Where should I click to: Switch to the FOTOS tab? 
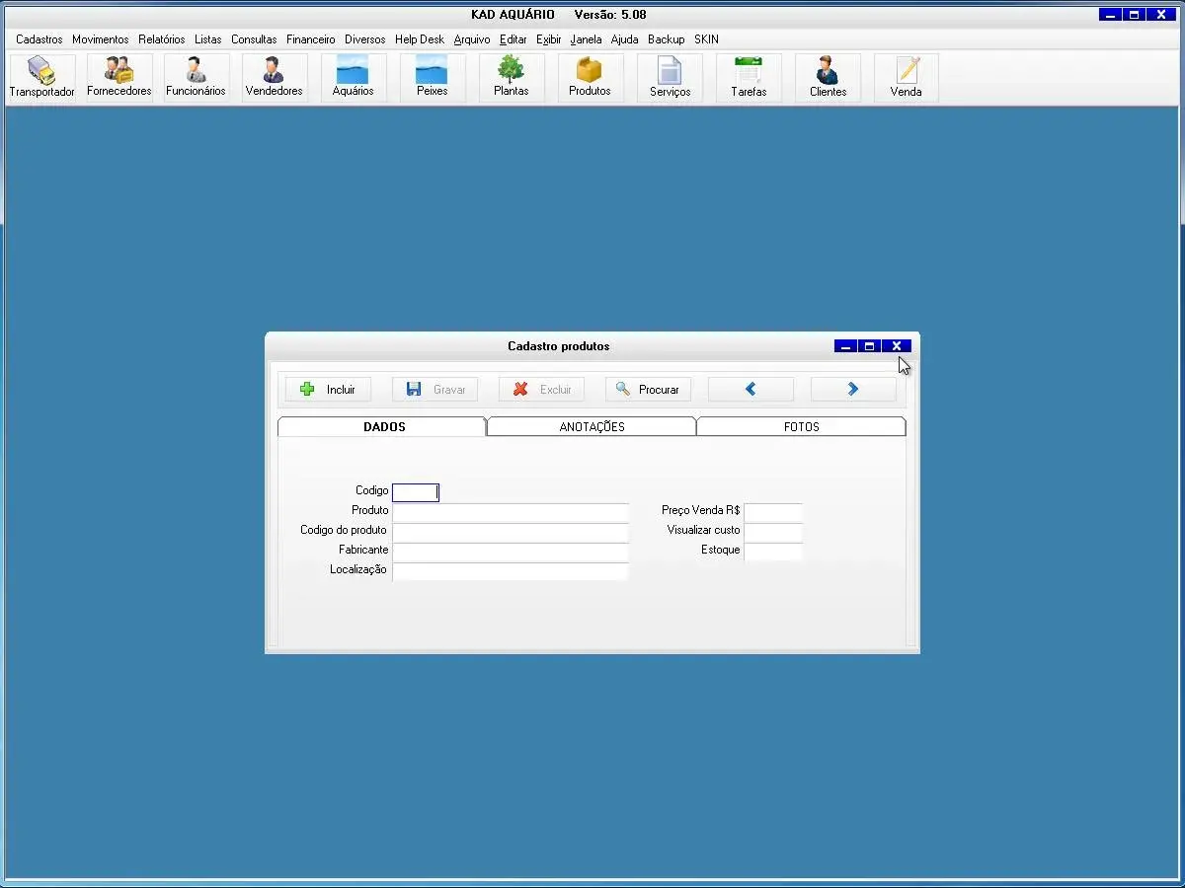tap(801, 427)
